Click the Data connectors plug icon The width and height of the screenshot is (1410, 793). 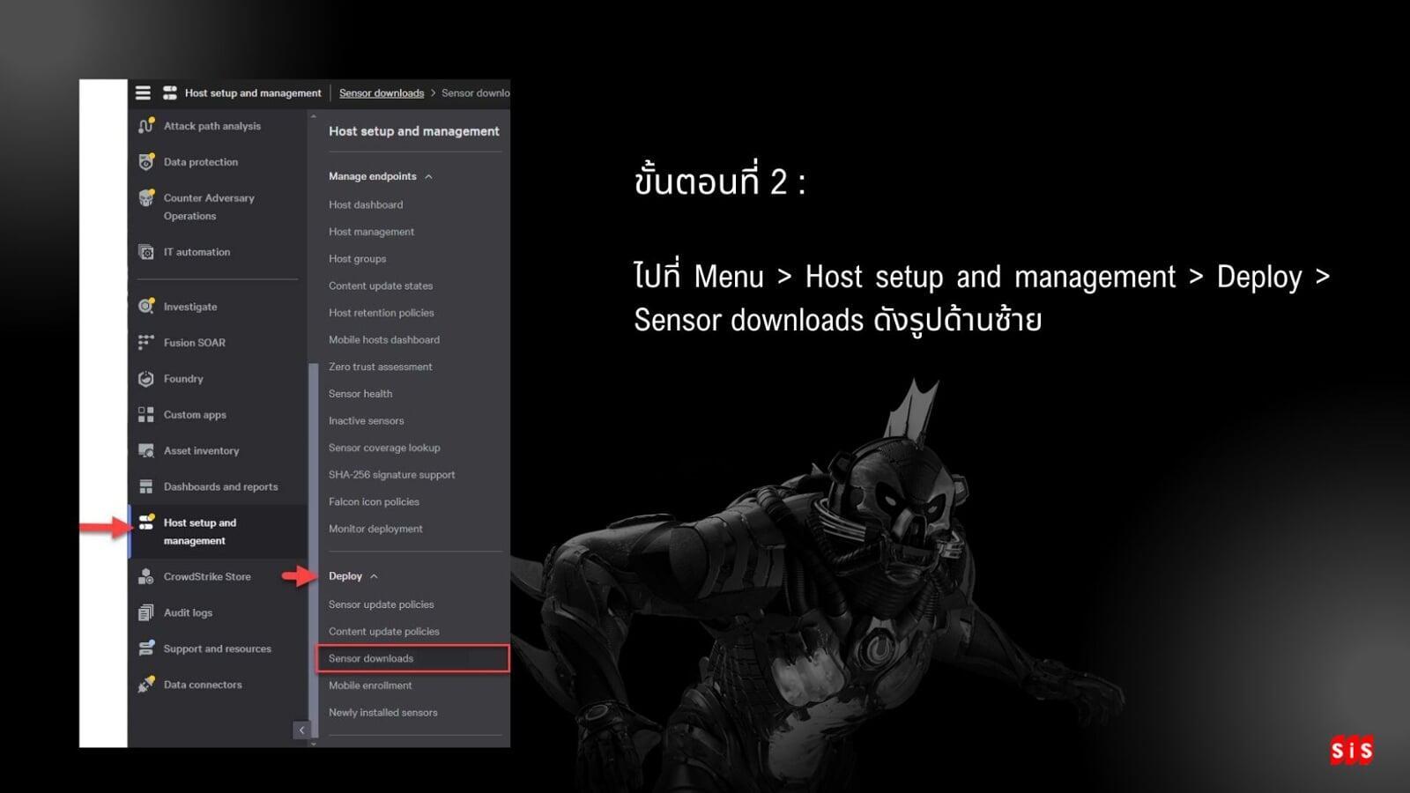pyautogui.click(x=146, y=685)
